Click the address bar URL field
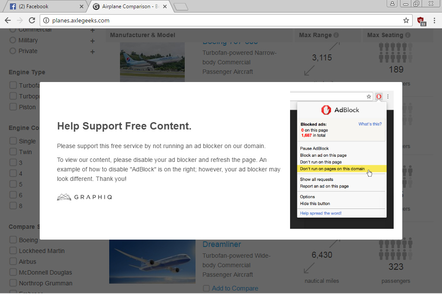The image size is (442, 294). coord(225,20)
